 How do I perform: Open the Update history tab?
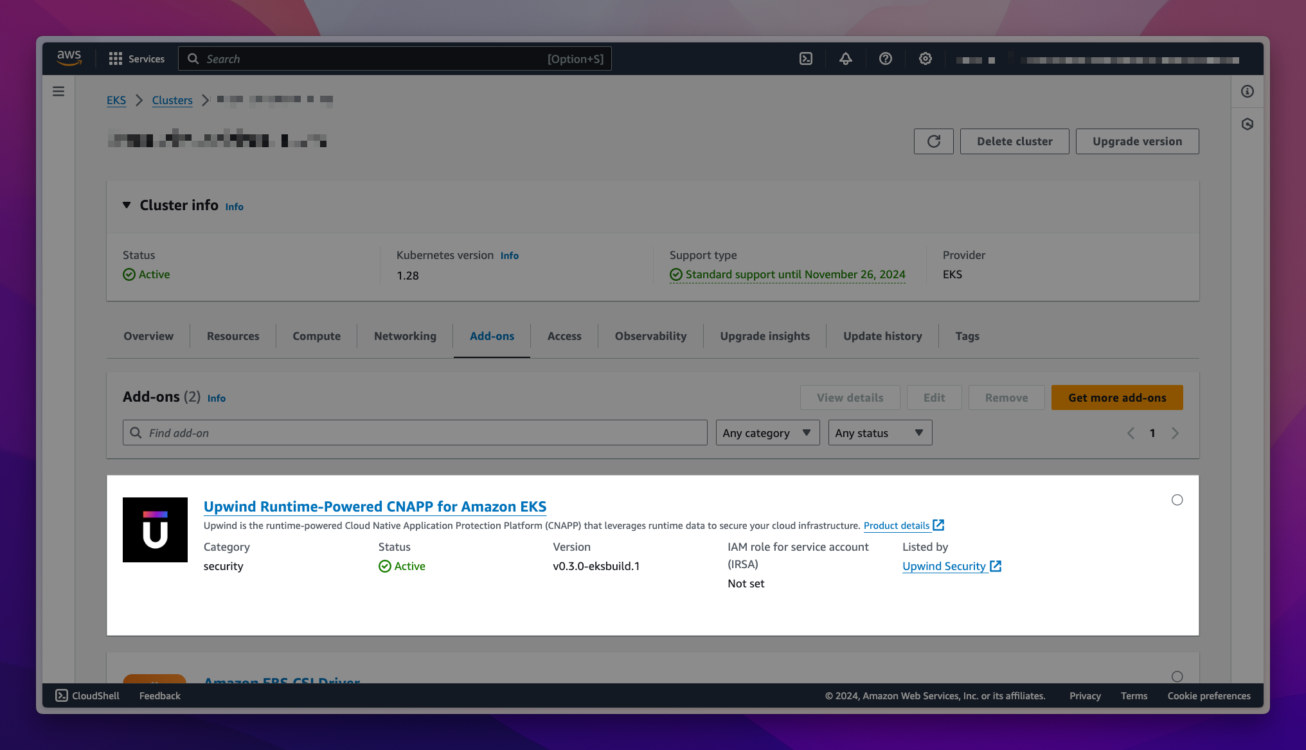coord(882,336)
